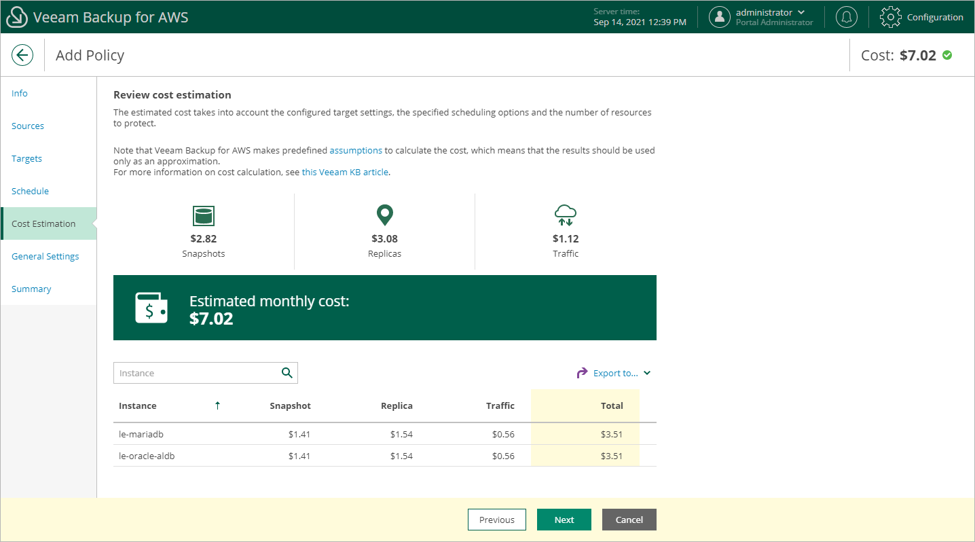The height and width of the screenshot is (542, 975).
Task: Open the assumptions link
Action: [x=356, y=150]
